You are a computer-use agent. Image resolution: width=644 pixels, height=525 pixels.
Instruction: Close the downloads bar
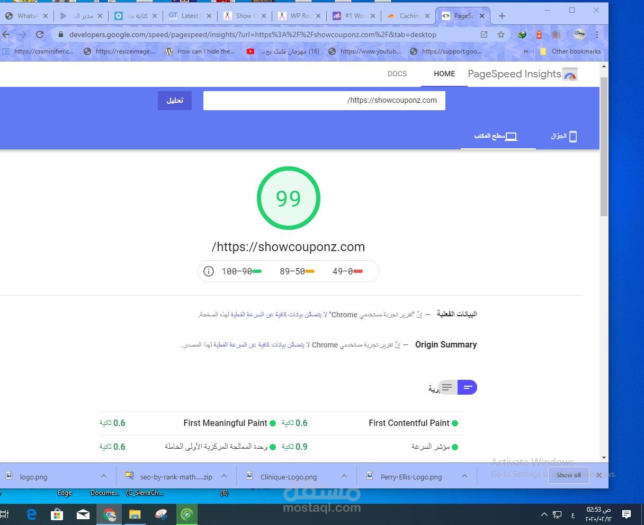pyautogui.click(x=599, y=475)
